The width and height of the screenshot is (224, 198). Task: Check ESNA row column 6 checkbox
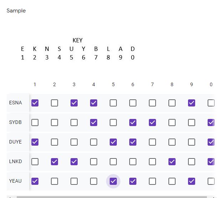coord(133,103)
